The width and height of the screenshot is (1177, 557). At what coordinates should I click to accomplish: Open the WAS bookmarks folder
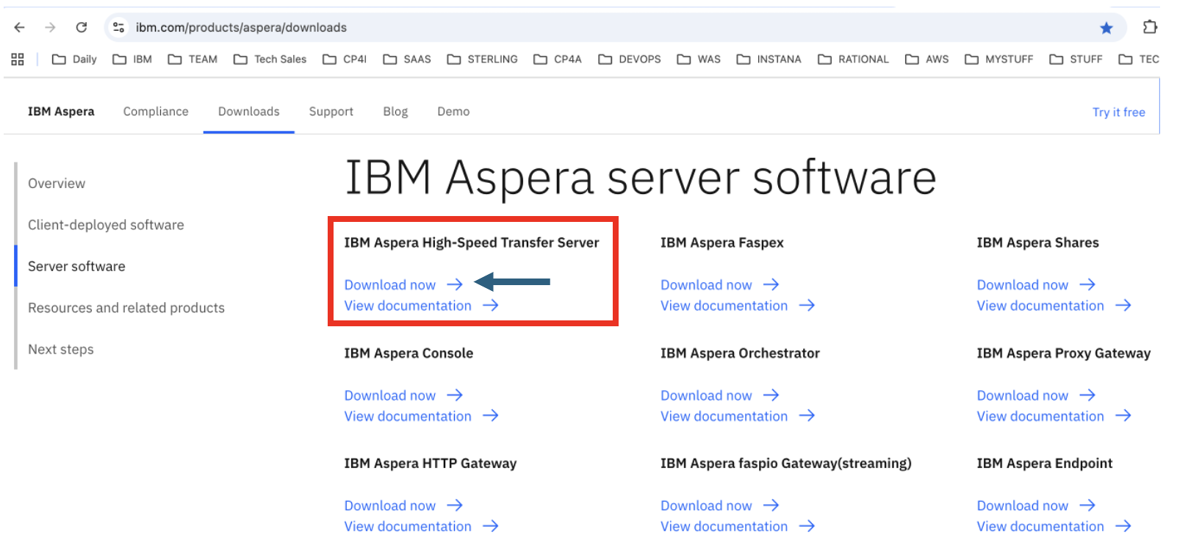pos(699,59)
